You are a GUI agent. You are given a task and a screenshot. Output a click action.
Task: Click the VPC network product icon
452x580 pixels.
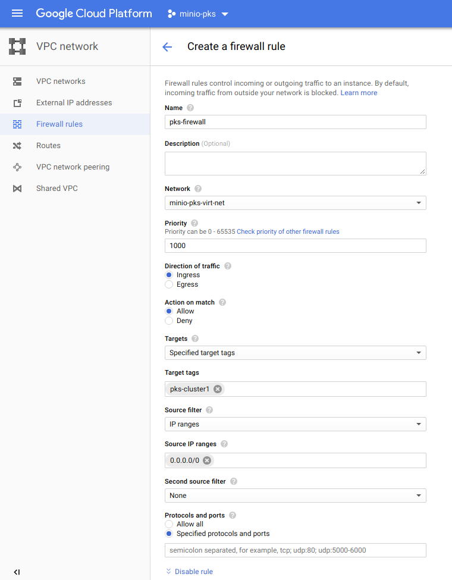(x=17, y=46)
